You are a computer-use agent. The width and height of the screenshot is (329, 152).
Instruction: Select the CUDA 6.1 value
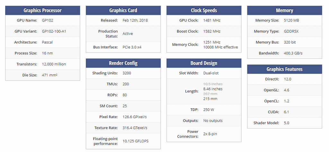point(286,112)
